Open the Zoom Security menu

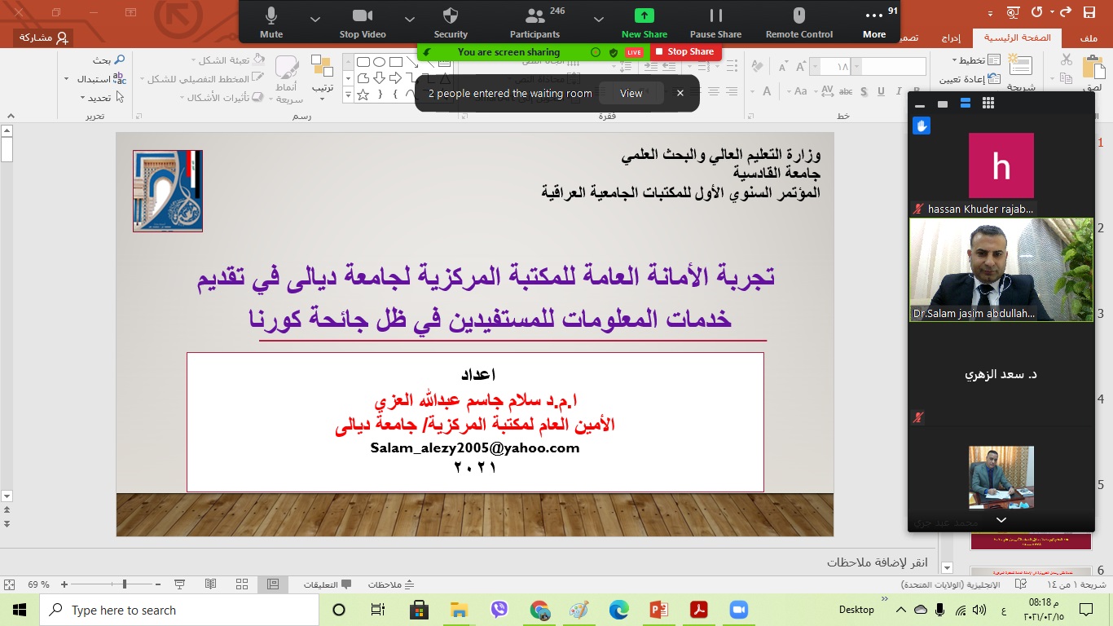coord(451,23)
